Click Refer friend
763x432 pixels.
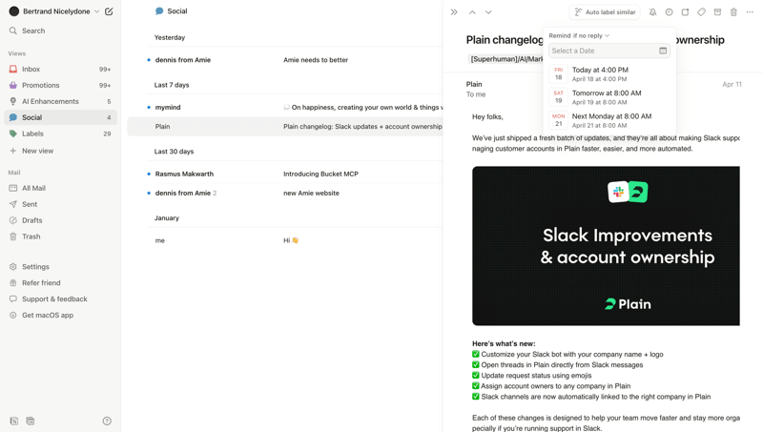click(60, 282)
